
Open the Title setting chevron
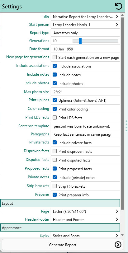(x=117, y=16)
